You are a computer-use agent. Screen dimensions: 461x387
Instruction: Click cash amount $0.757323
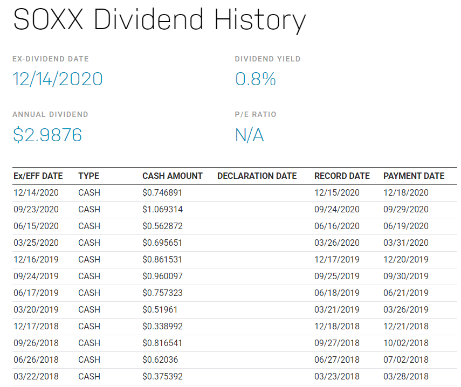pyautogui.click(x=163, y=293)
